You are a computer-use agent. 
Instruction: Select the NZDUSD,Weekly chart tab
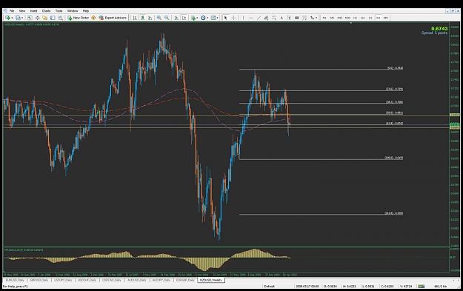click(211, 280)
